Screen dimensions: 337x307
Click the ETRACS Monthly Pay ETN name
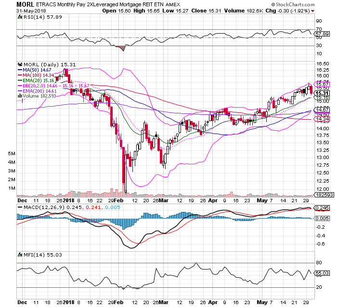click(100, 4)
